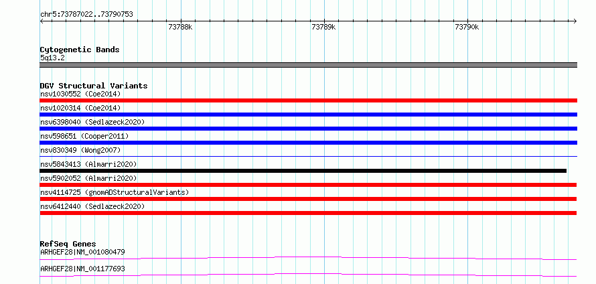Click the ARHGEF28|NM_001177693 gene label
The image size is (596, 284).
(82, 269)
